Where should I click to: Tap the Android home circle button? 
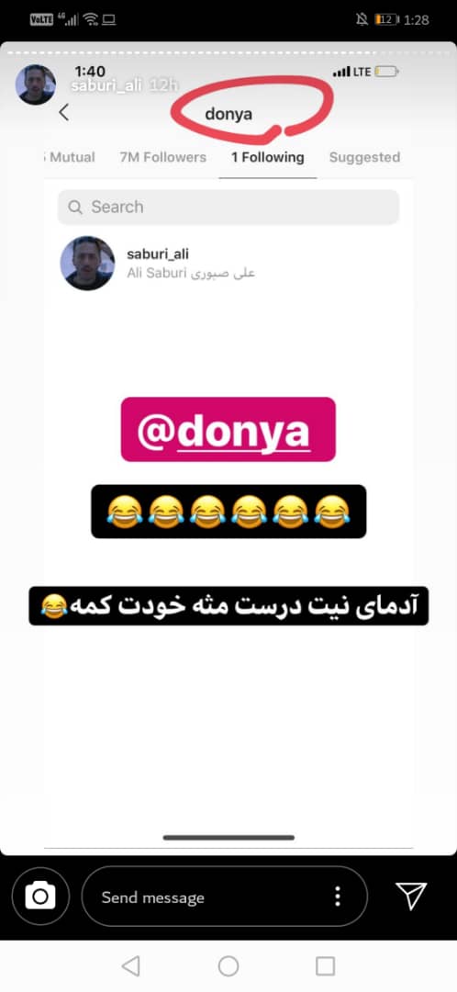point(228,965)
